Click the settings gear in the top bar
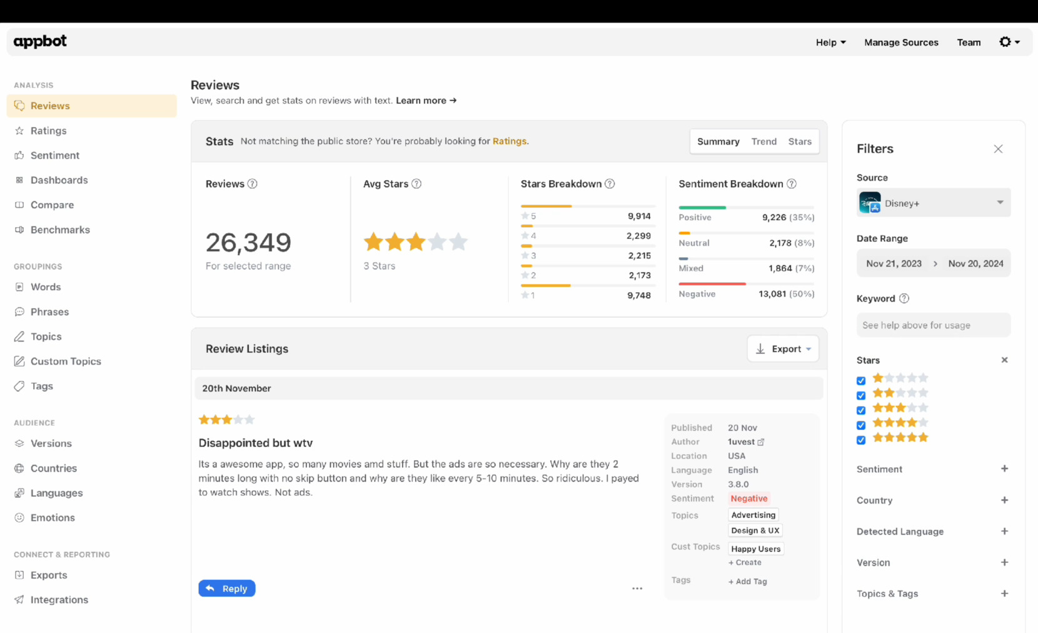The width and height of the screenshot is (1038, 633). click(x=1005, y=42)
